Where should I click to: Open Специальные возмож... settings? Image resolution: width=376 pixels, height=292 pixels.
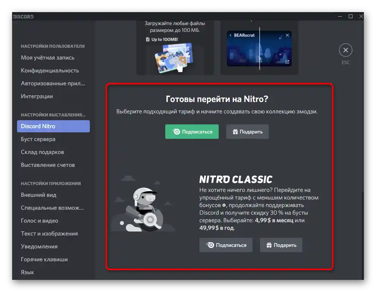coord(53,208)
